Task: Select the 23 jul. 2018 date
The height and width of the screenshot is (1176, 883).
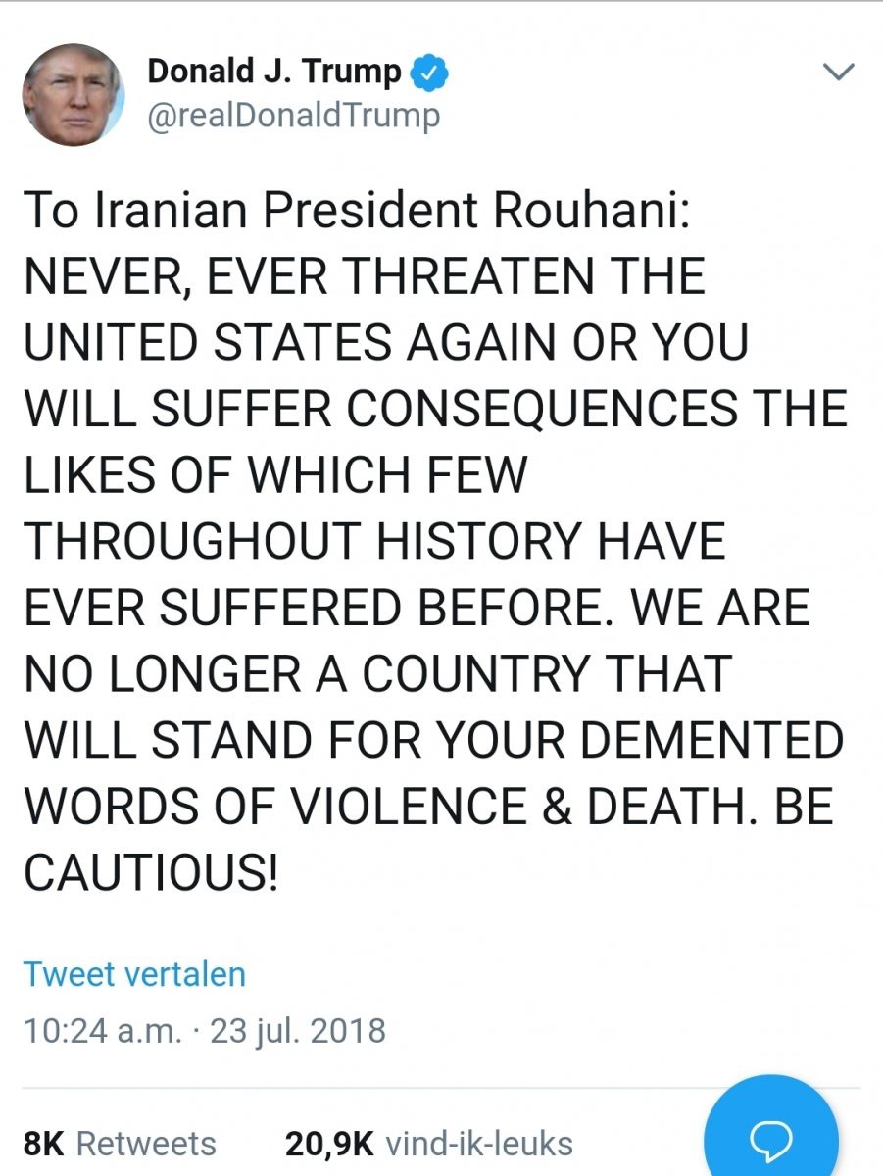Action: [298, 1031]
